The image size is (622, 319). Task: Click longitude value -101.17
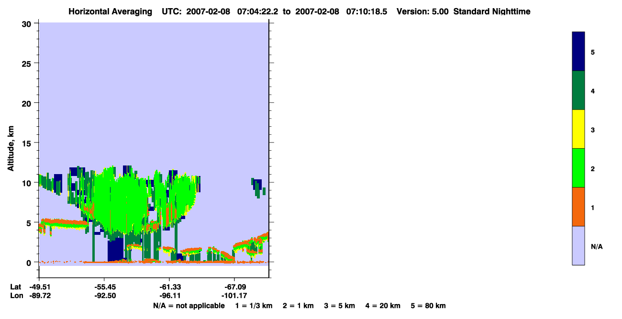[x=234, y=296]
